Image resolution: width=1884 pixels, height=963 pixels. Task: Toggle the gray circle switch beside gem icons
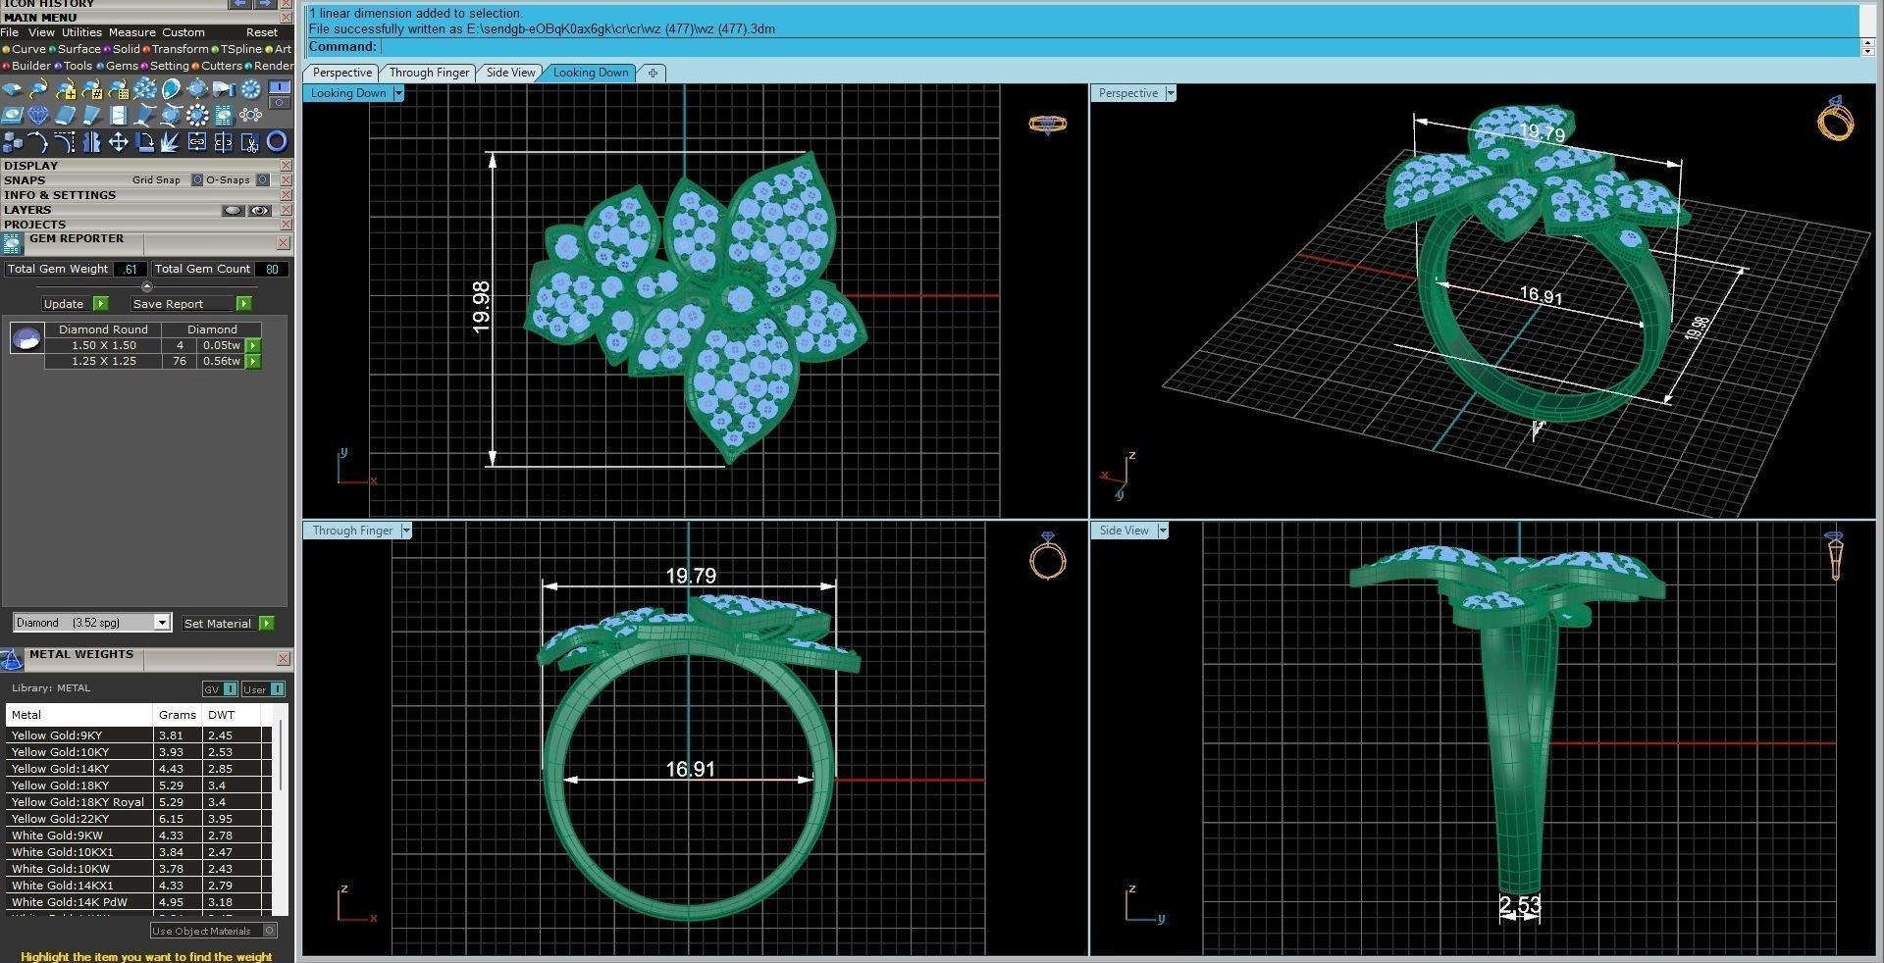280,102
